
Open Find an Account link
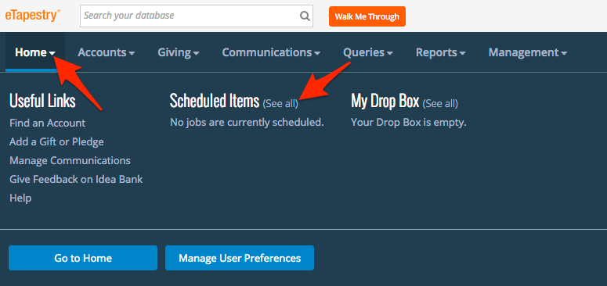(x=47, y=123)
